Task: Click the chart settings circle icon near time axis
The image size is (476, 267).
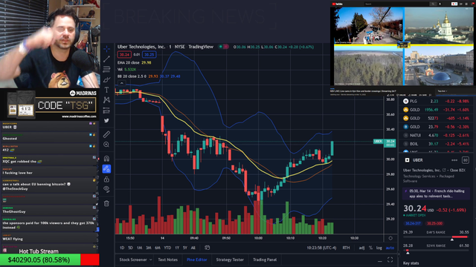Action: point(390,238)
